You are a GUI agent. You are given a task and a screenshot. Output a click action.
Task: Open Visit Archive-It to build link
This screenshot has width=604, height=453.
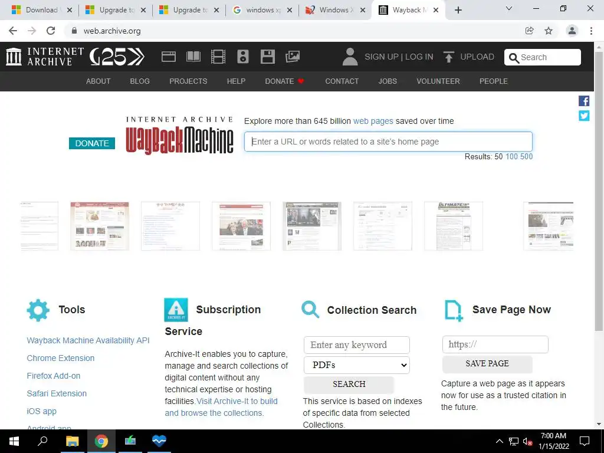(237, 401)
